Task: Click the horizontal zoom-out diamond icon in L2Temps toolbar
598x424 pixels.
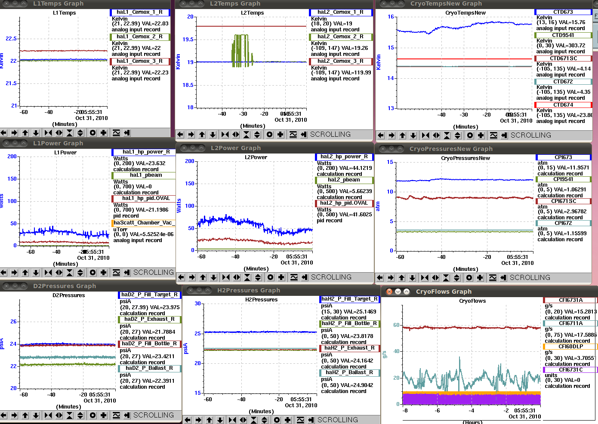Action: [236, 135]
